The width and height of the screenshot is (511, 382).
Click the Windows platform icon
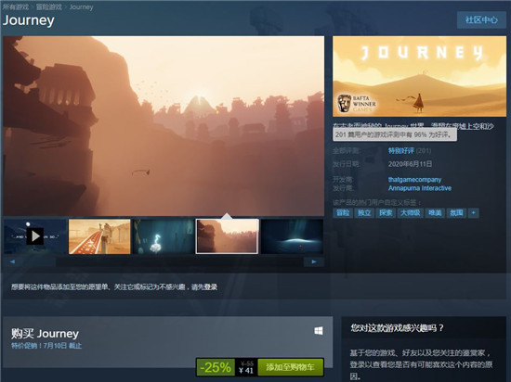[319, 331]
